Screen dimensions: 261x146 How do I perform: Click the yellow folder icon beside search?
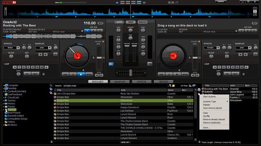173,86
